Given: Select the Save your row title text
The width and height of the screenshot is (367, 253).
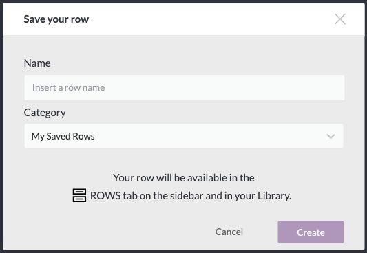Looking at the screenshot, I should [x=56, y=19].
